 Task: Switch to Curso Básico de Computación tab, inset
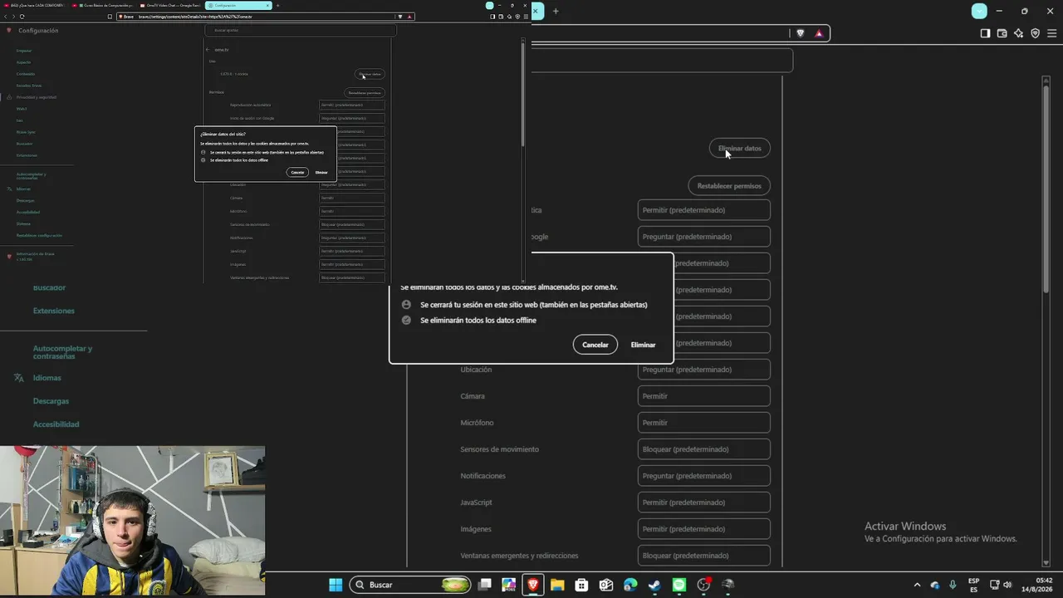point(103,5)
